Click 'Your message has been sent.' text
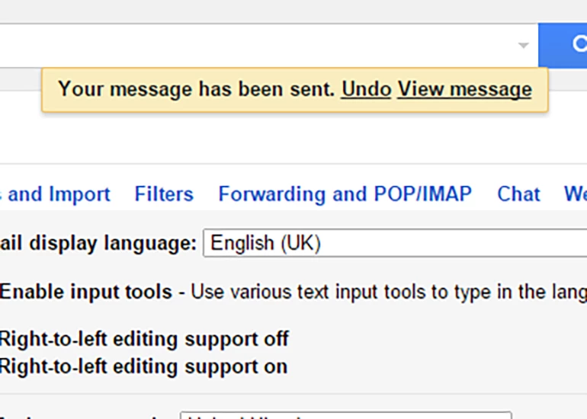 (196, 89)
